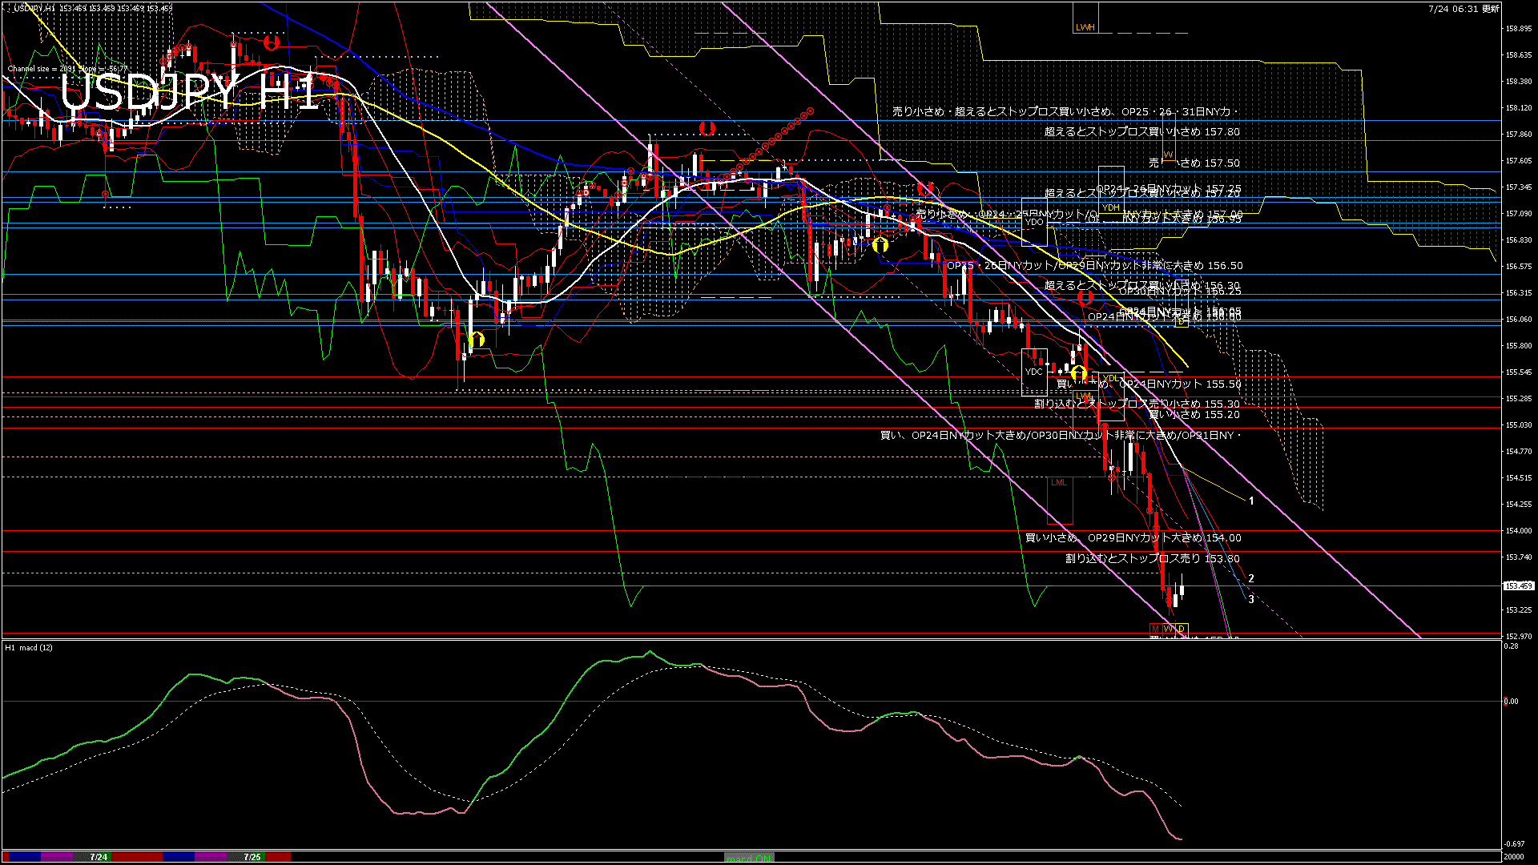This screenshot has width=1538, height=865.
Task: Click the red sell arrow near 156.3
Action: tap(1085, 298)
